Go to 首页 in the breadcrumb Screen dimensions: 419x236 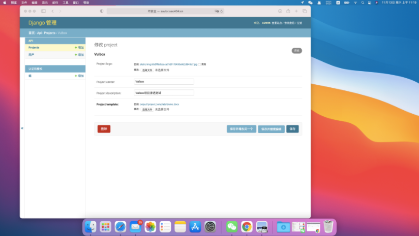click(x=32, y=33)
